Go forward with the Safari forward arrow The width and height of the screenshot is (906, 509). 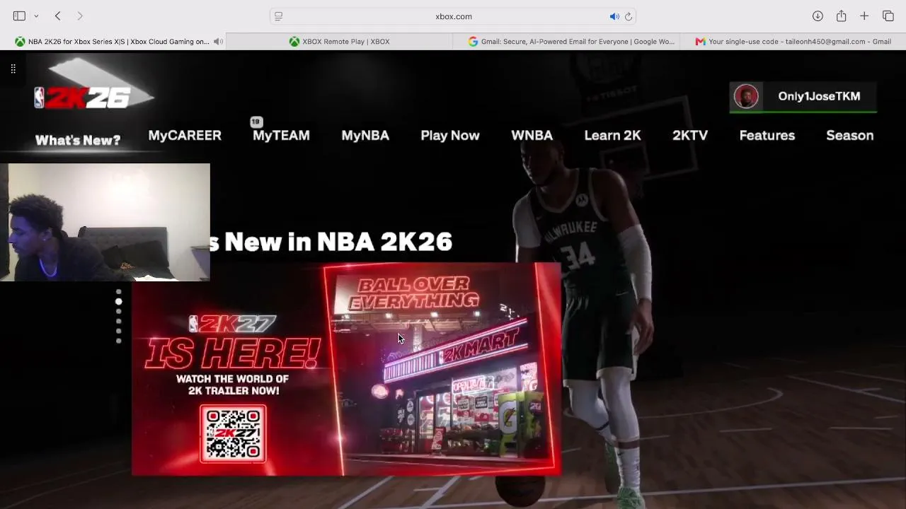pos(80,16)
